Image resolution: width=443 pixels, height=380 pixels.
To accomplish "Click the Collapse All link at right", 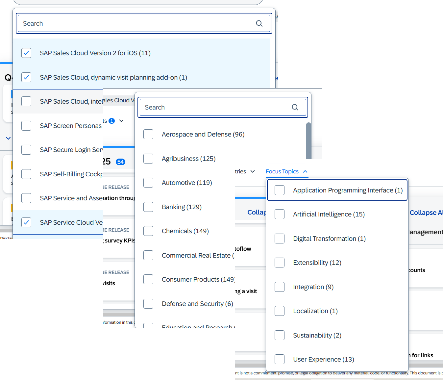I will (426, 213).
